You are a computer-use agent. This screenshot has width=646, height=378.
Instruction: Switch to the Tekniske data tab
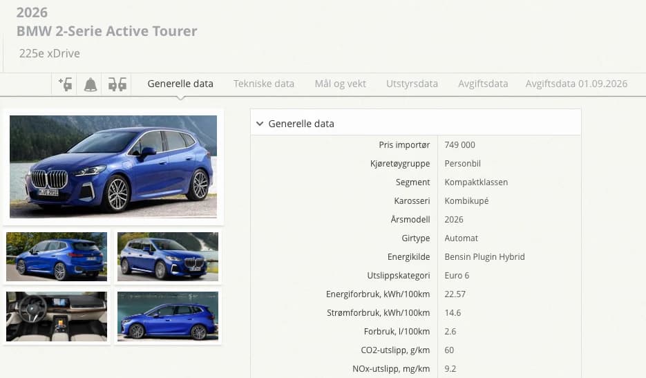pos(264,84)
